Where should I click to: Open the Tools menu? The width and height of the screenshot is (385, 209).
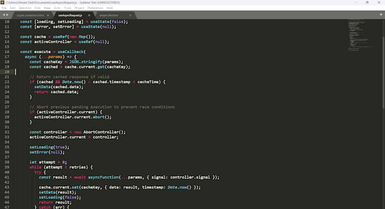click(67, 8)
